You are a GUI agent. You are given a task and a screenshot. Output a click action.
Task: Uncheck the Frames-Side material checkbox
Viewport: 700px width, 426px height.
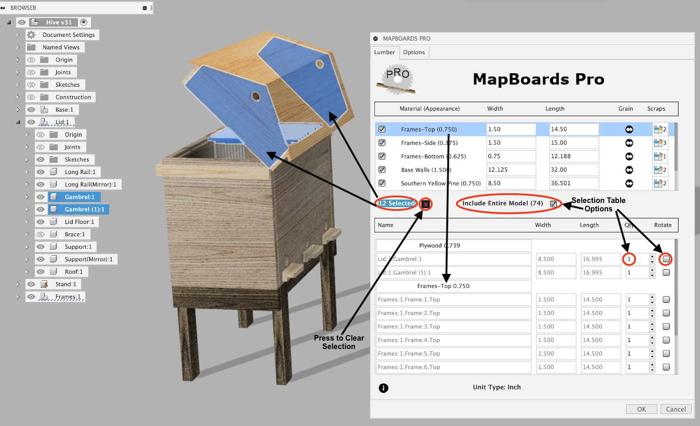pyautogui.click(x=382, y=143)
